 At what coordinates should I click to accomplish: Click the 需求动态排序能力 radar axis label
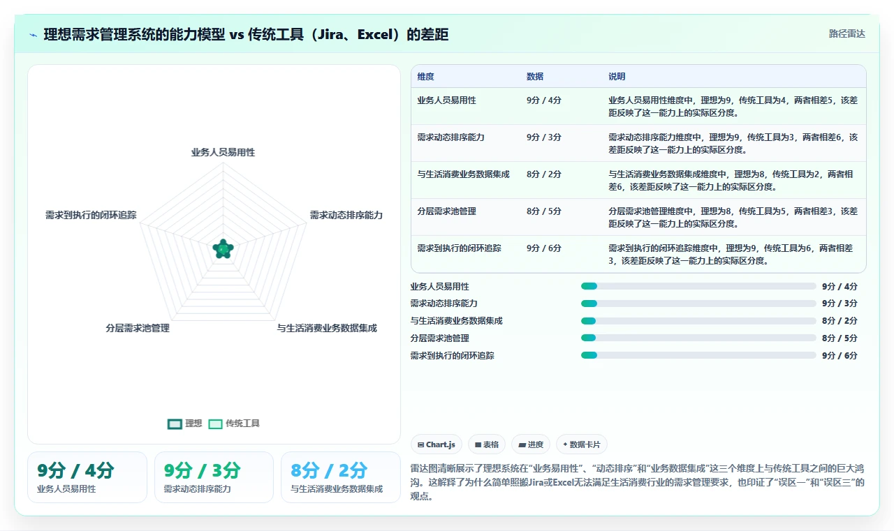coord(346,215)
